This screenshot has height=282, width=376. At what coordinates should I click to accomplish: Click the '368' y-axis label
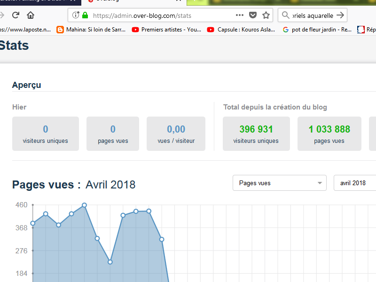(x=21, y=227)
